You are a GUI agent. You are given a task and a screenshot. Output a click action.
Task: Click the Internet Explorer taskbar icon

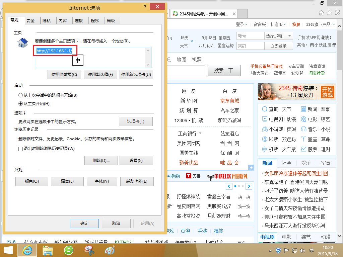click(27, 250)
